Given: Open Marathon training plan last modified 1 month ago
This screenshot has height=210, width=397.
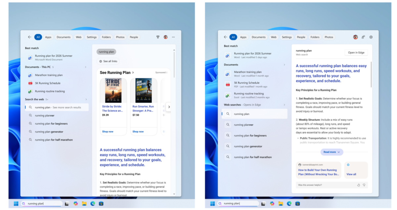Looking at the screenshot, I should 254,74.
